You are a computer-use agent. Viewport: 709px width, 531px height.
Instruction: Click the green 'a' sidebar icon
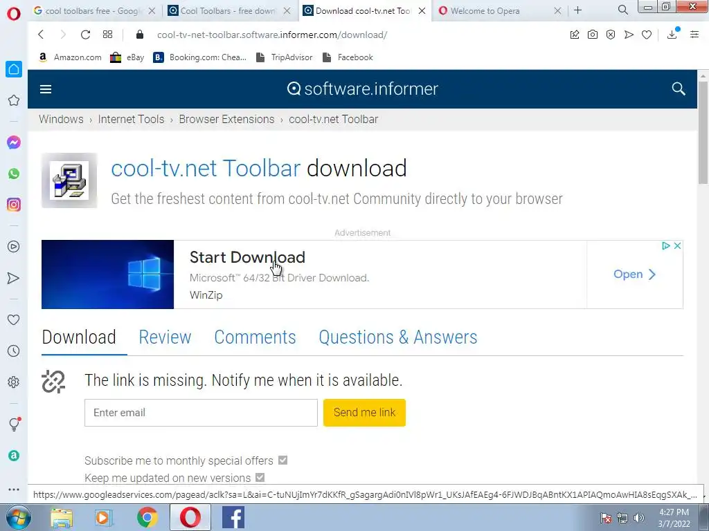pyautogui.click(x=14, y=456)
